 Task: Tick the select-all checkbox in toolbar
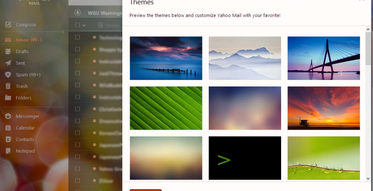pos(77,25)
